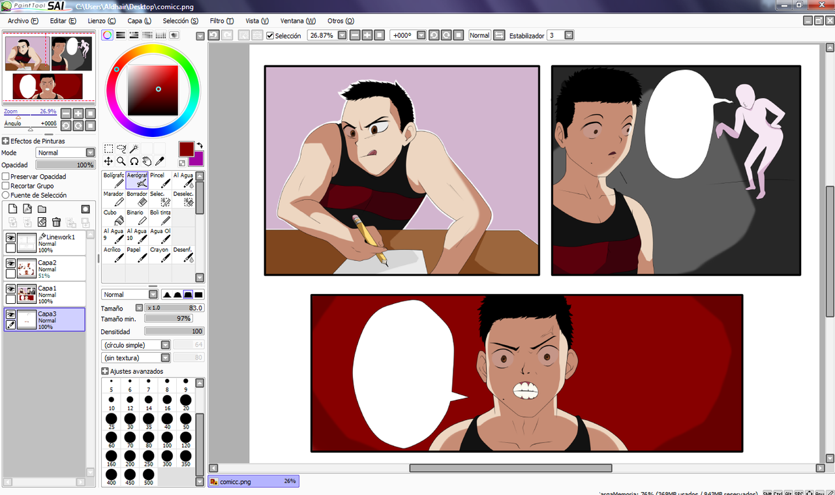Open the Capa menu
Screen dimensions: 835x495
click(139, 21)
